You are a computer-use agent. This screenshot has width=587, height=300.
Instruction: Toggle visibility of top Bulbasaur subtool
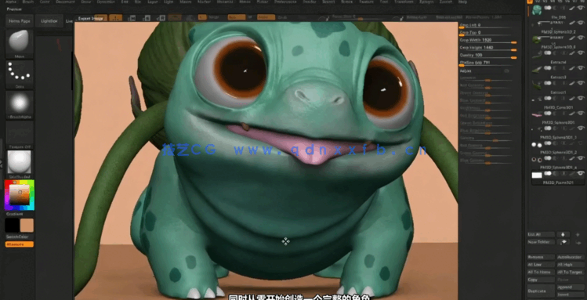click(x=581, y=8)
